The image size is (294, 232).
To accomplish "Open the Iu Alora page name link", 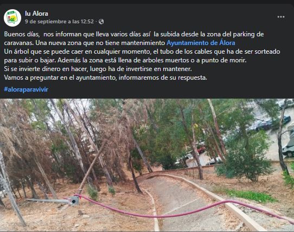I will (36, 14).
